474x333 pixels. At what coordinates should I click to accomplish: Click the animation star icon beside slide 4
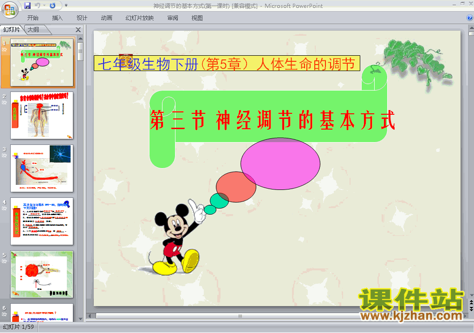coord(4,209)
